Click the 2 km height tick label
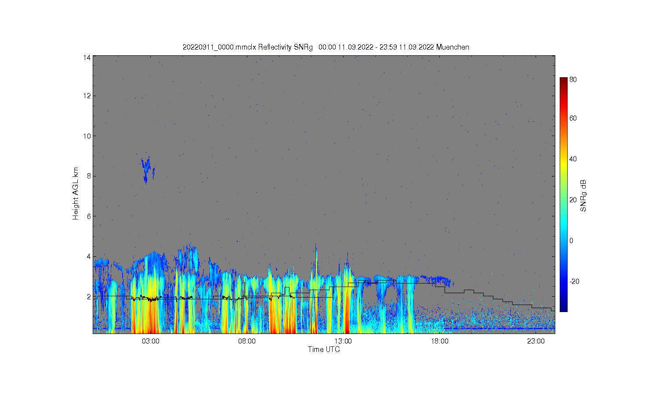 pos(89,297)
